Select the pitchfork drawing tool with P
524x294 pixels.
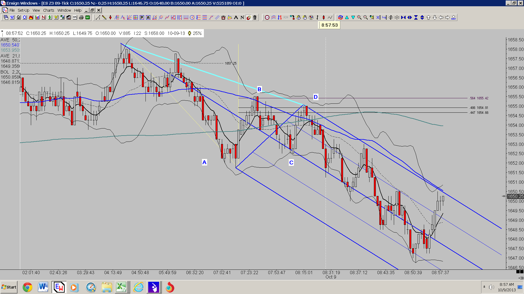142,17
